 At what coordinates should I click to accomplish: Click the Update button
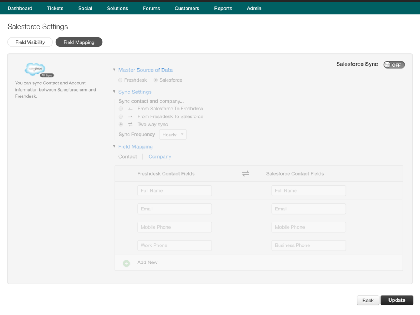(397, 300)
